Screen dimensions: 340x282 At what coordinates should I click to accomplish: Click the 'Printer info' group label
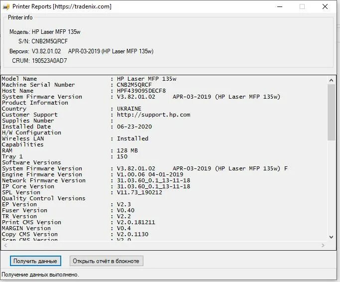coord(20,17)
